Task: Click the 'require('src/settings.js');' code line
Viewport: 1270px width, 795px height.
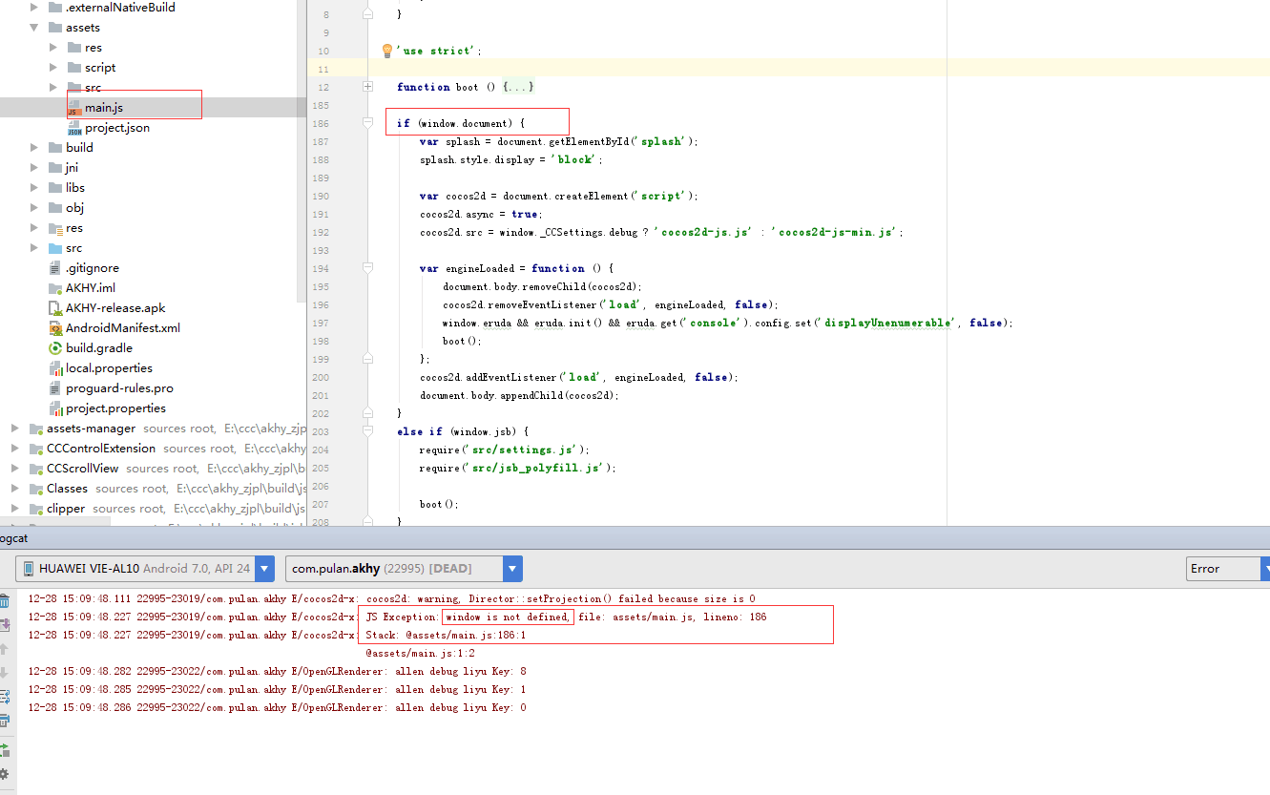Action: pos(504,450)
